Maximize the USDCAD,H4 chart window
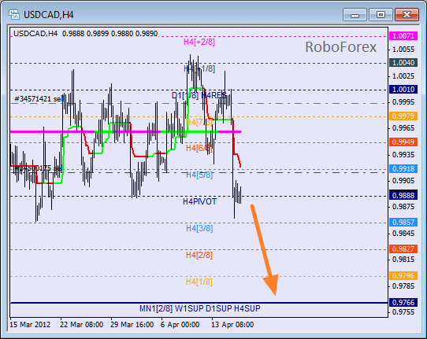 381,15
